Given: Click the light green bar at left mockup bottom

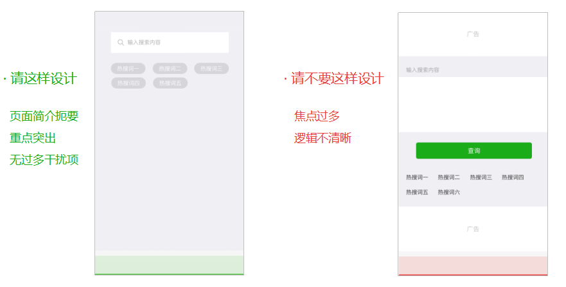Looking at the screenshot, I should click(x=170, y=265).
